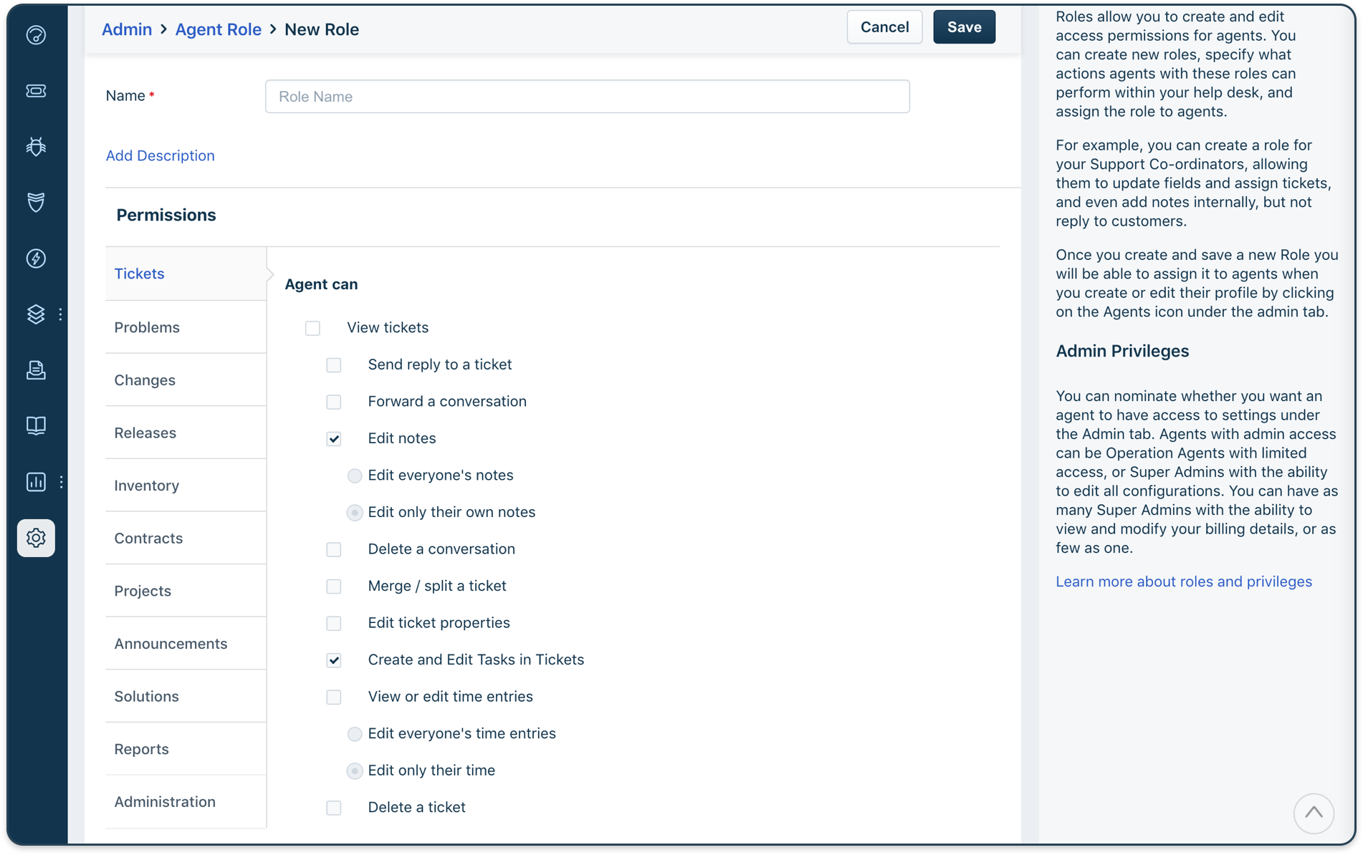Switch to the Releases permissions tab
This screenshot has height=855, width=1363.
pos(145,433)
